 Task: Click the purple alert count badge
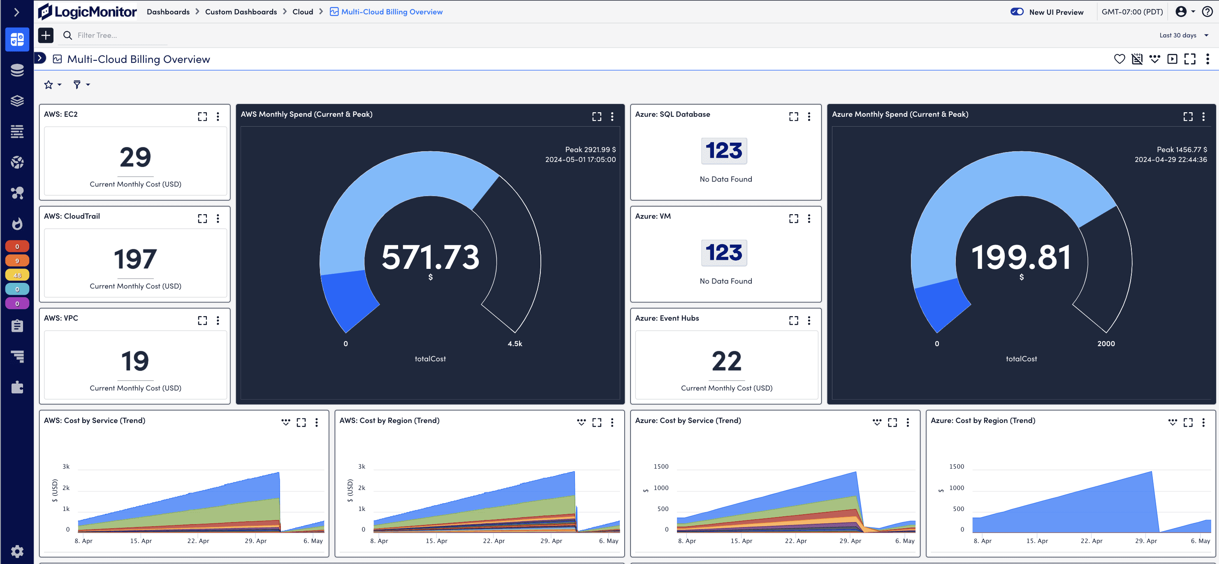click(x=17, y=303)
